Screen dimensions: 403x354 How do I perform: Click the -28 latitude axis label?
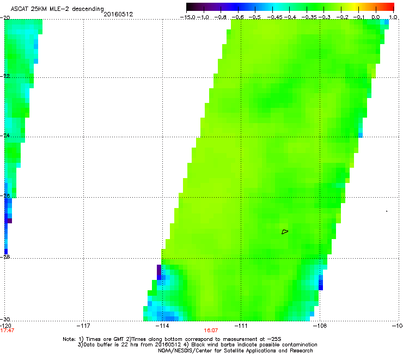click(x=5, y=257)
